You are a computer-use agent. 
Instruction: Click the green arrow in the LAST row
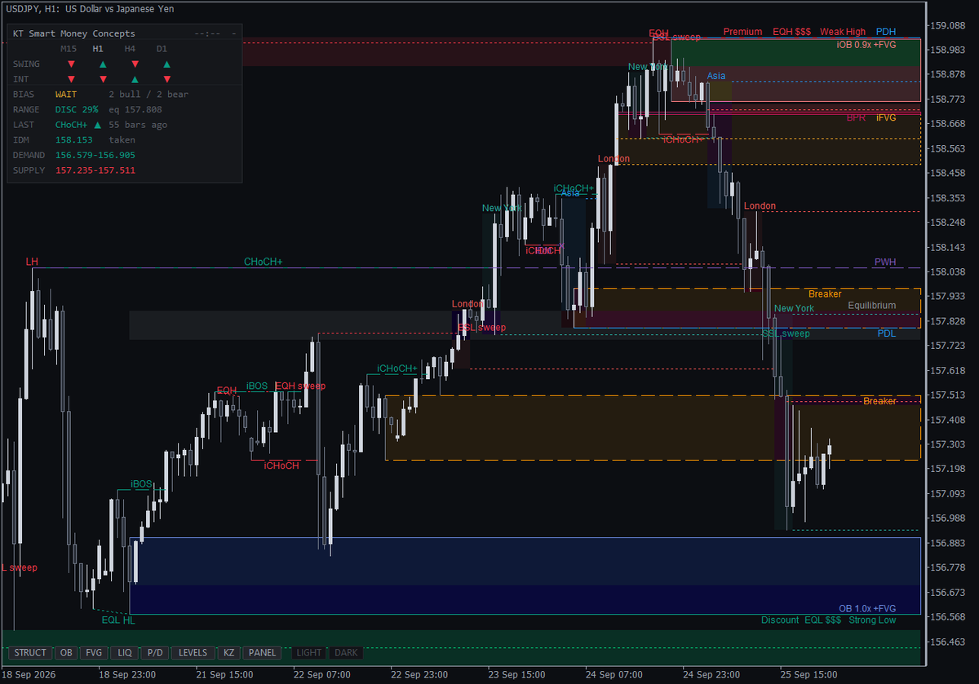click(x=98, y=125)
